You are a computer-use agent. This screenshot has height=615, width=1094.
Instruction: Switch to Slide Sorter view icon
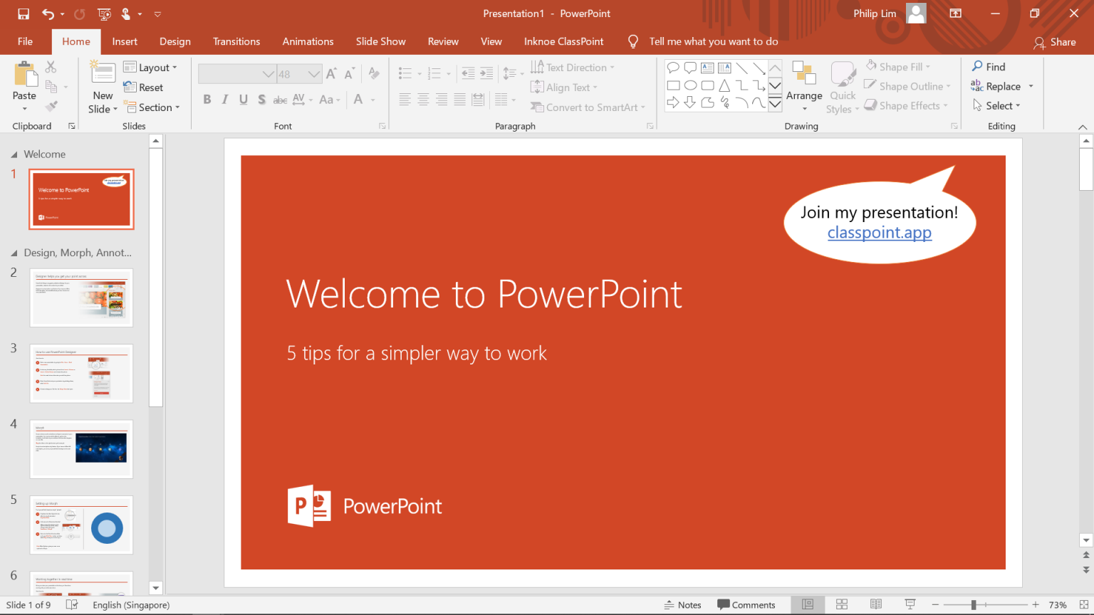(842, 604)
